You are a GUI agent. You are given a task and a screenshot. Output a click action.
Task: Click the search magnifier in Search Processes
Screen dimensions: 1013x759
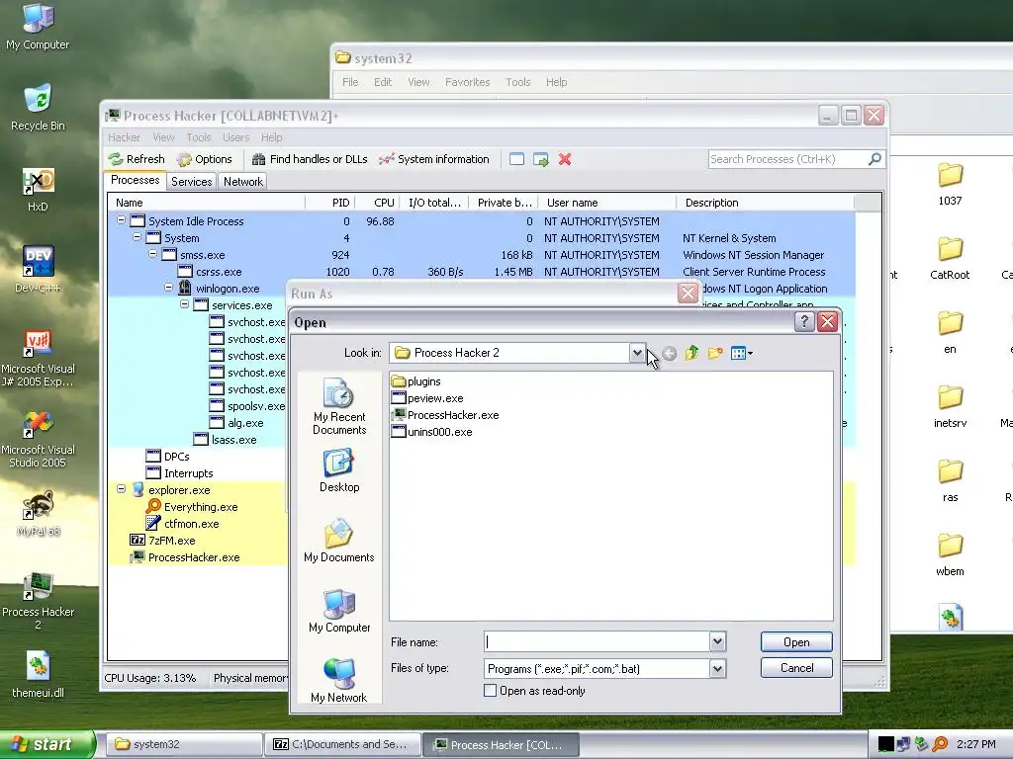(875, 159)
